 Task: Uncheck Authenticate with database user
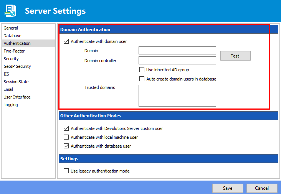pos(66,146)
